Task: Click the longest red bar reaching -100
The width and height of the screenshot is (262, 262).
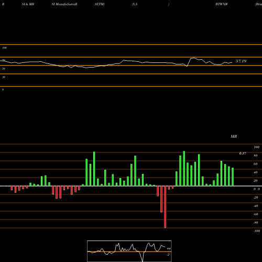Action: click(x=165, y=207)
